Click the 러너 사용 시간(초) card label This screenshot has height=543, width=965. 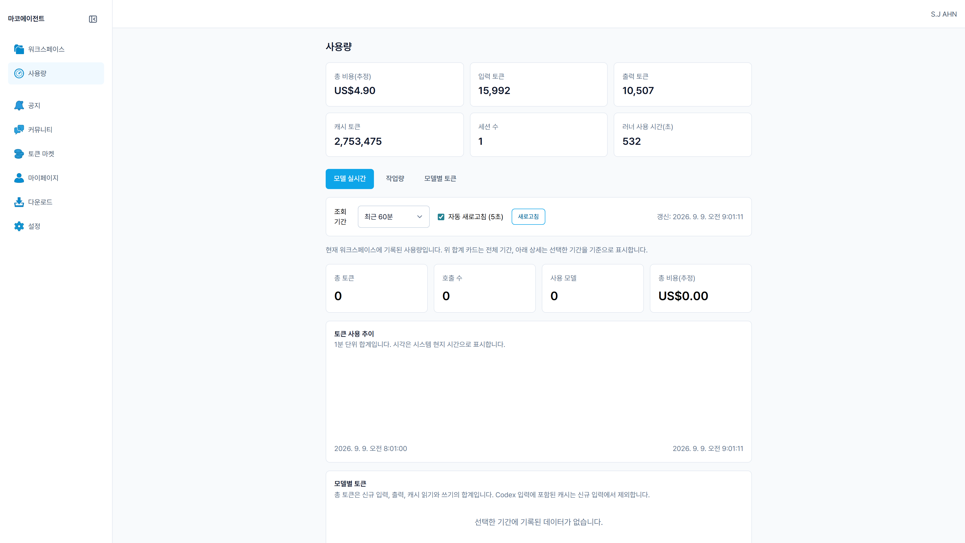(x=647, y=127)
